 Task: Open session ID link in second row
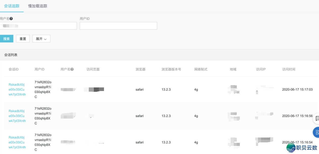[x=17, y=116]
